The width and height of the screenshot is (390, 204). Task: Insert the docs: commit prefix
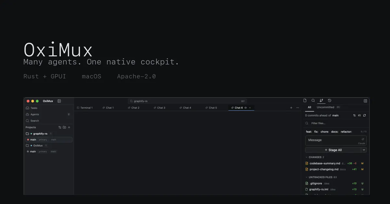point(335,132)
